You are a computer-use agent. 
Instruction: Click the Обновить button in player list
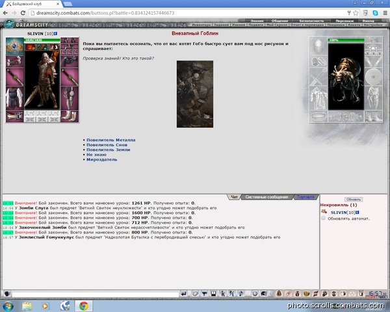354,200
